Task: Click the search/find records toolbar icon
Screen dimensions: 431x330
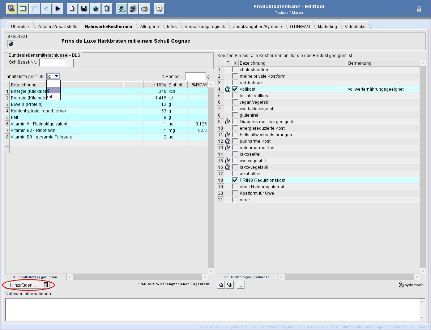Action: tap(12, 8)
